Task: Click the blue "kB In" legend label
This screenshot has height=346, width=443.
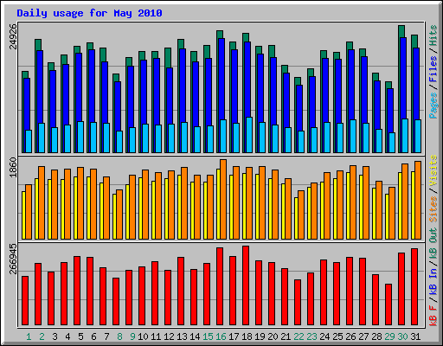Action: [433, 280]
